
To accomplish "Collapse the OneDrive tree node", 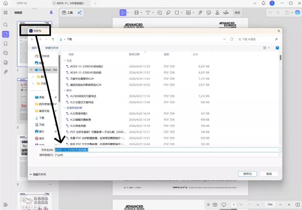I will (31, 70).
